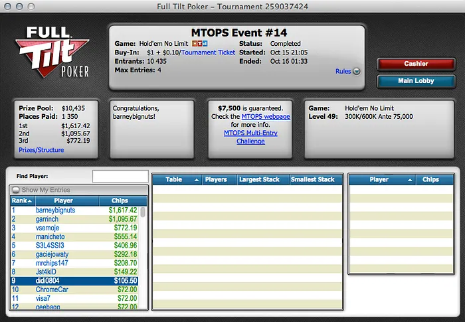Viewport: 465px width, 322px height.
Task: Open the MTOPS Multi-Entry Challenge link
Action: (250, 137)
